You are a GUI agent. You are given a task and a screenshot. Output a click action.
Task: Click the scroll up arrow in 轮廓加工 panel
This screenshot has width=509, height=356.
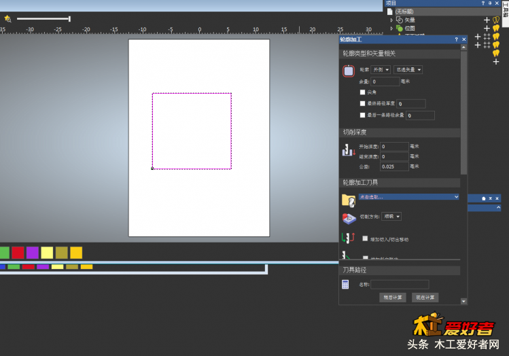[x=463, y=48]
